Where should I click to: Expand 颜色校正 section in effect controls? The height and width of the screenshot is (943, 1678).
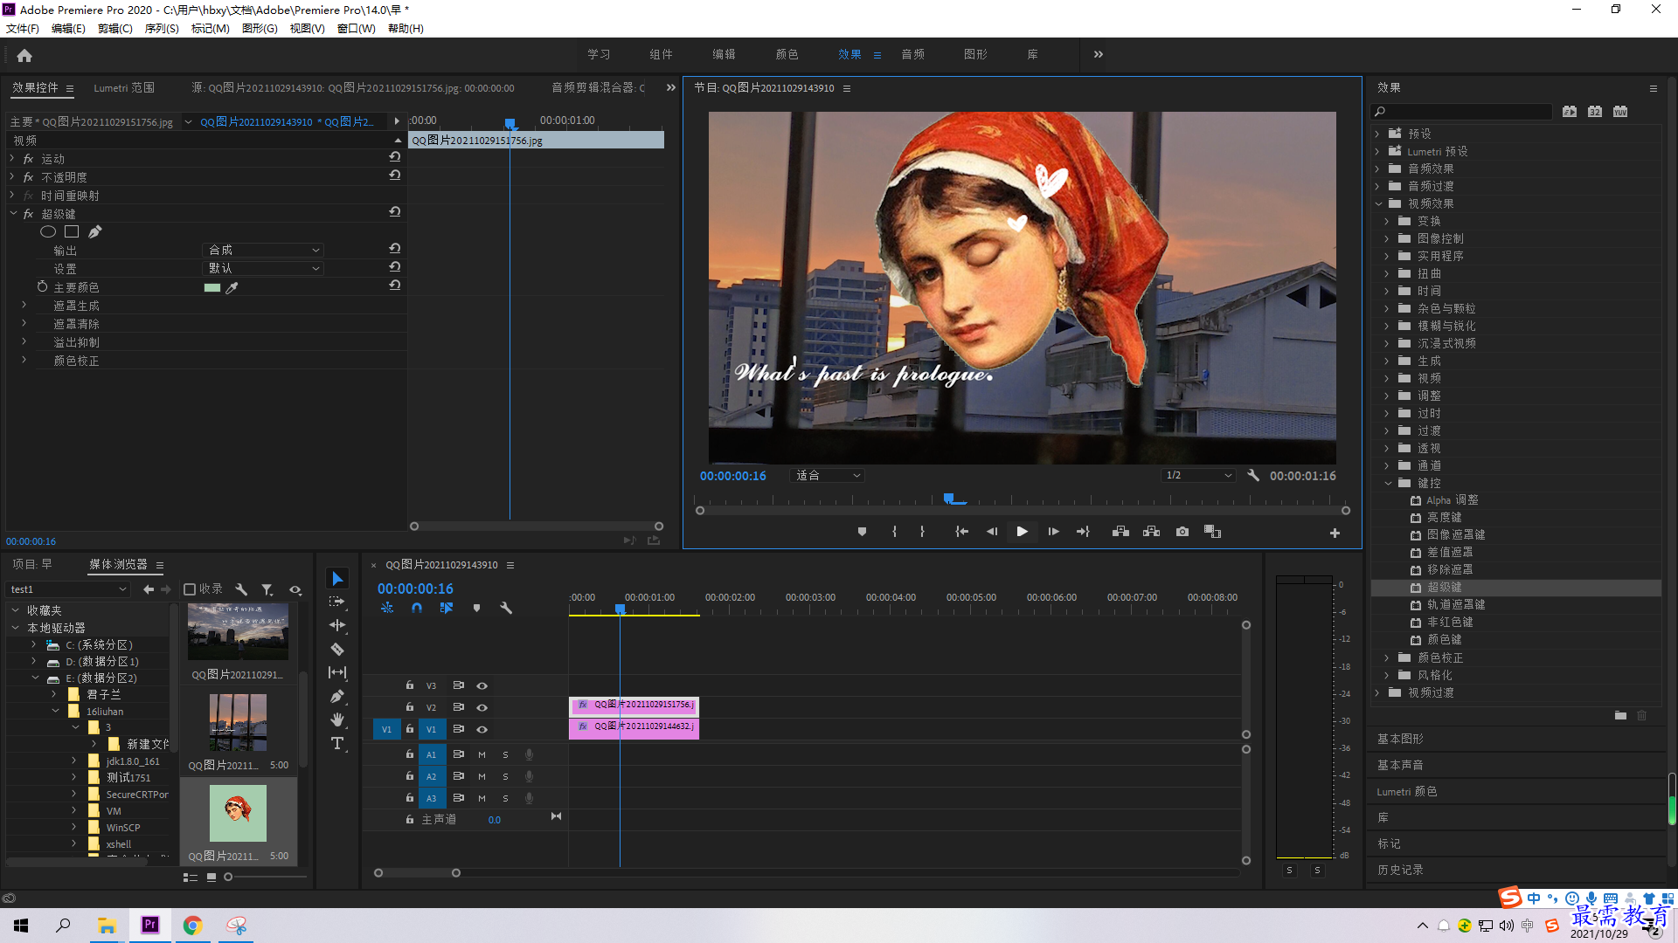24,361
